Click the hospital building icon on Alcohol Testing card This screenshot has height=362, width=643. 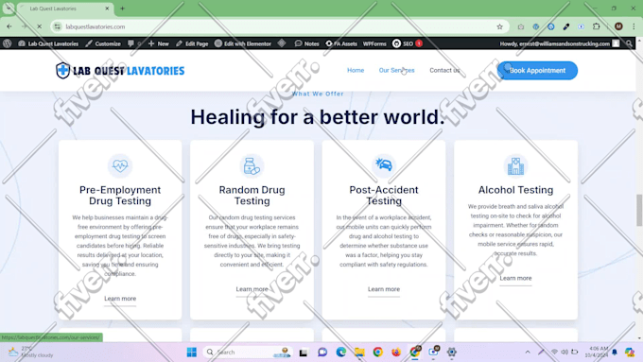click(x=515, y=165)
